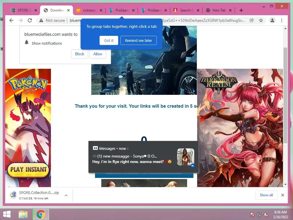Click the vertical scrollbar thumb
This screenshot has height=220, width=293.
click(x=285, y=95)
